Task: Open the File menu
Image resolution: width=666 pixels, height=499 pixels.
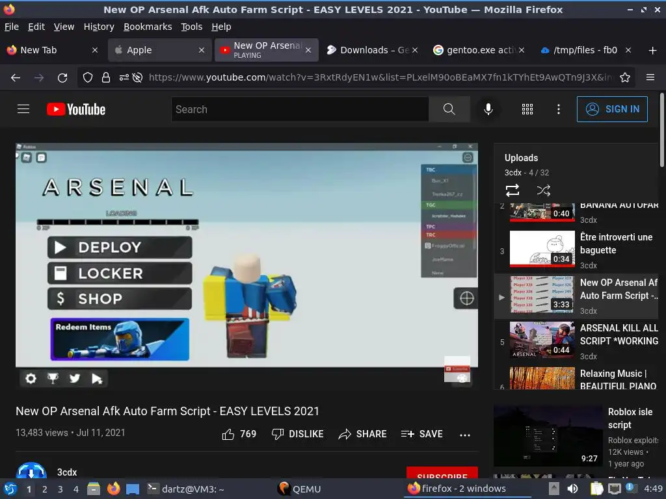Action: tap(12, 27)
